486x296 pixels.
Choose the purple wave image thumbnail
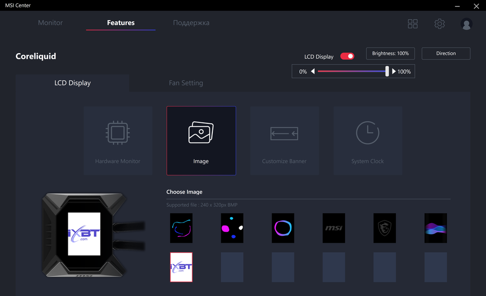pos(436,228)
